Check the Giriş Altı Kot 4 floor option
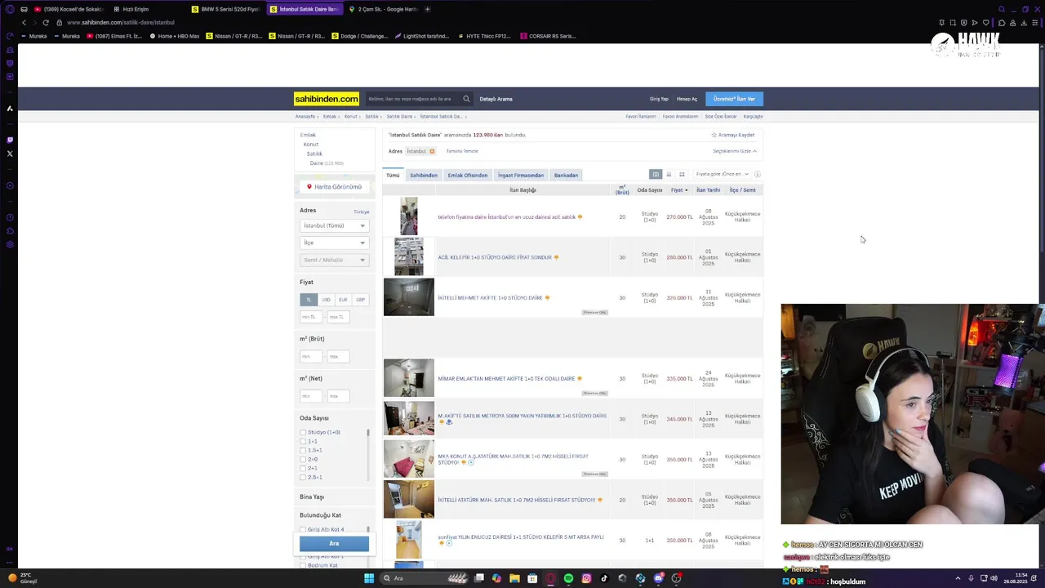 point(303,529)
